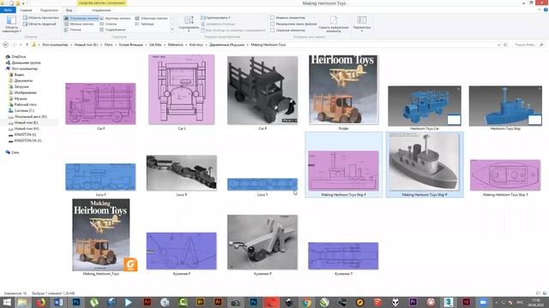The height and width of the screenshot is (308, 549).
Task: Select the Вид ribbon tab
Action: pyautogui.click(x=69, y=10)
